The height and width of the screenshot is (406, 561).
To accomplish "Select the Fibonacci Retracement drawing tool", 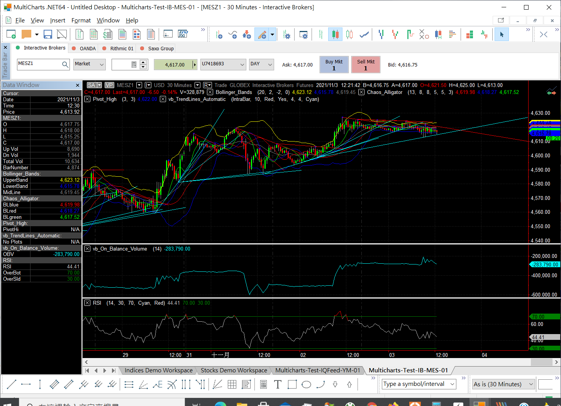I will coord(129,384).
